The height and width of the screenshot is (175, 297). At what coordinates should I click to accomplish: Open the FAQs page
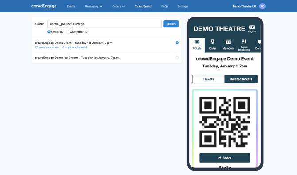pos(165,6)
